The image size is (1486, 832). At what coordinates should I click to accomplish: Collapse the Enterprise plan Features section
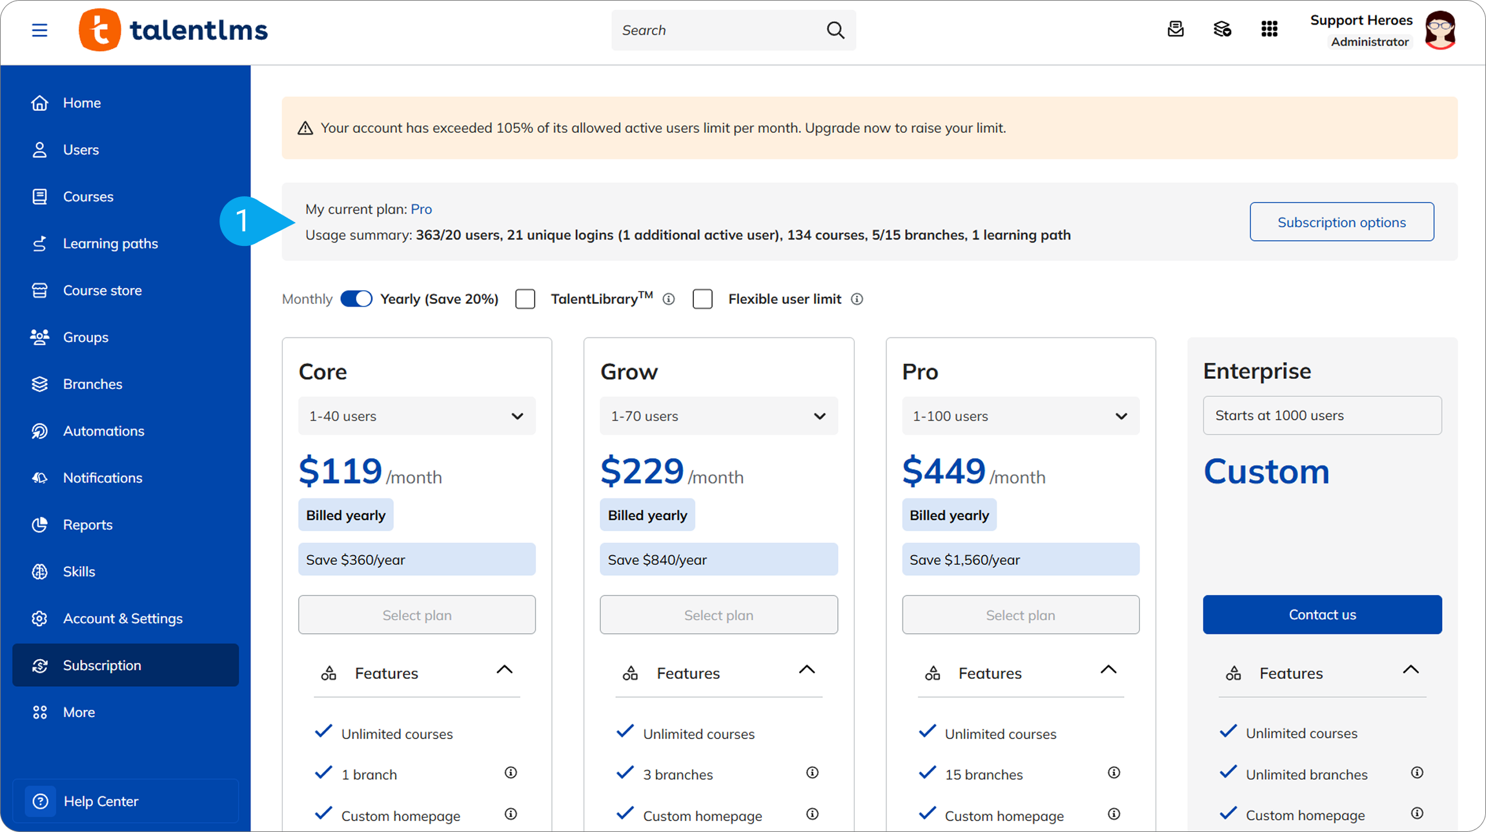(1411, 670)
